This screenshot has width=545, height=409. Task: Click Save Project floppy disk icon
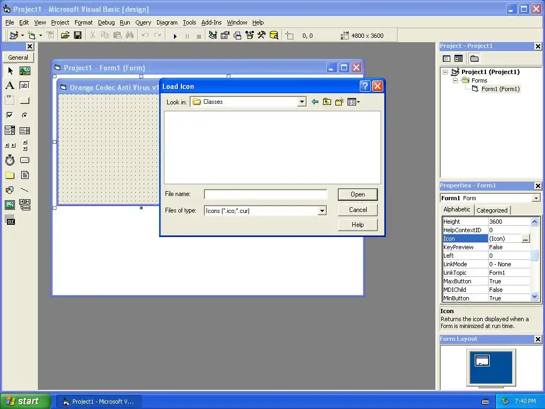point(78,36)
